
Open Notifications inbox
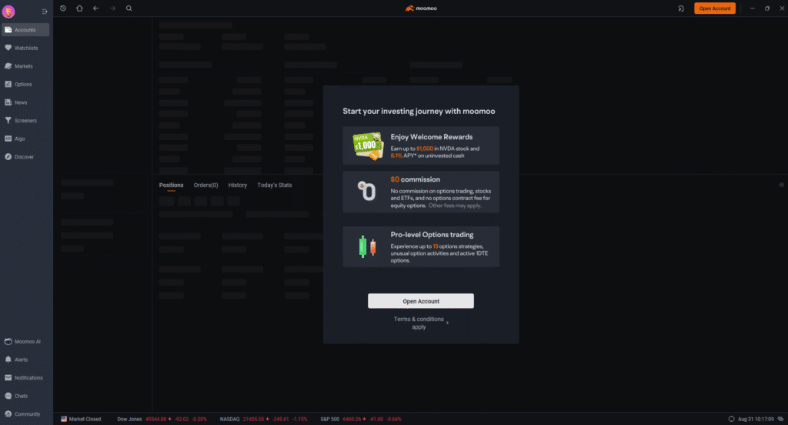click(x=25, y=378)
